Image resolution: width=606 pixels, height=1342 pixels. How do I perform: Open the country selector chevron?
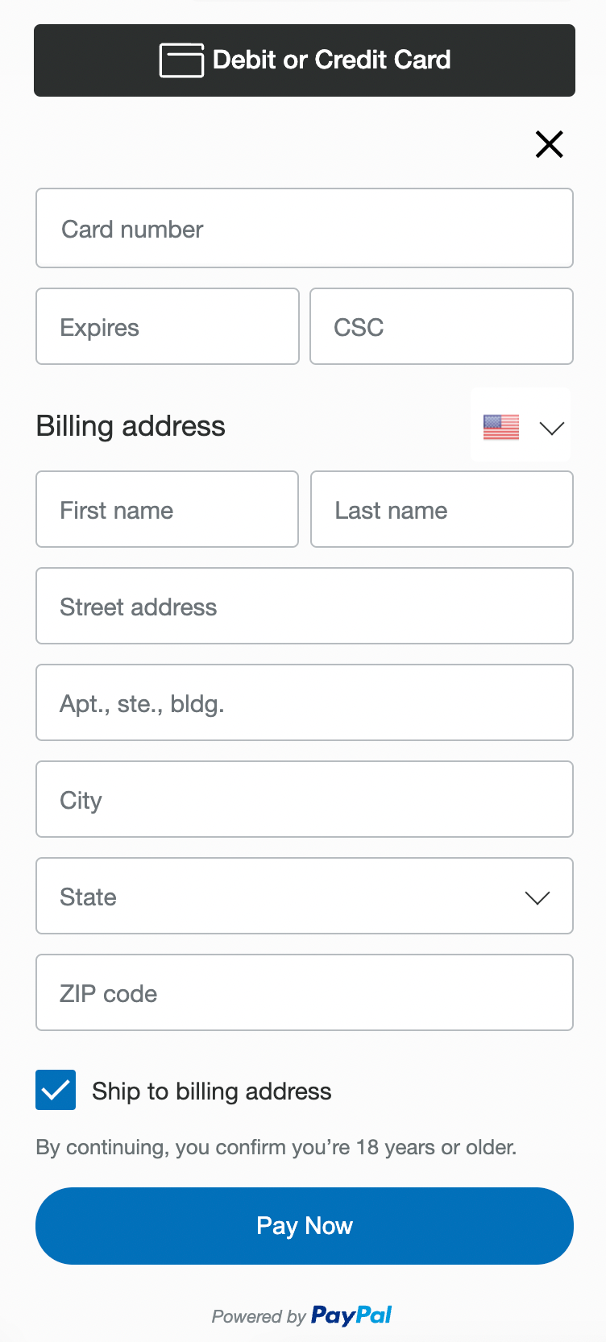coord(552,429)
